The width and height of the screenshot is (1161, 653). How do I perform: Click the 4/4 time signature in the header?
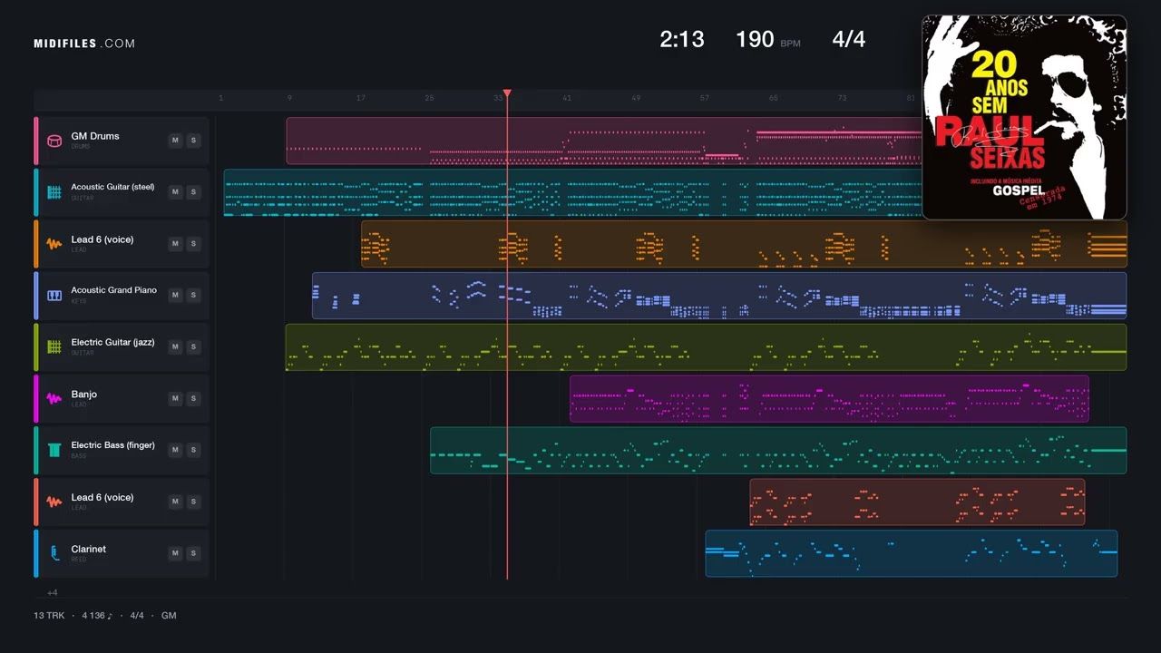(849, 39)
